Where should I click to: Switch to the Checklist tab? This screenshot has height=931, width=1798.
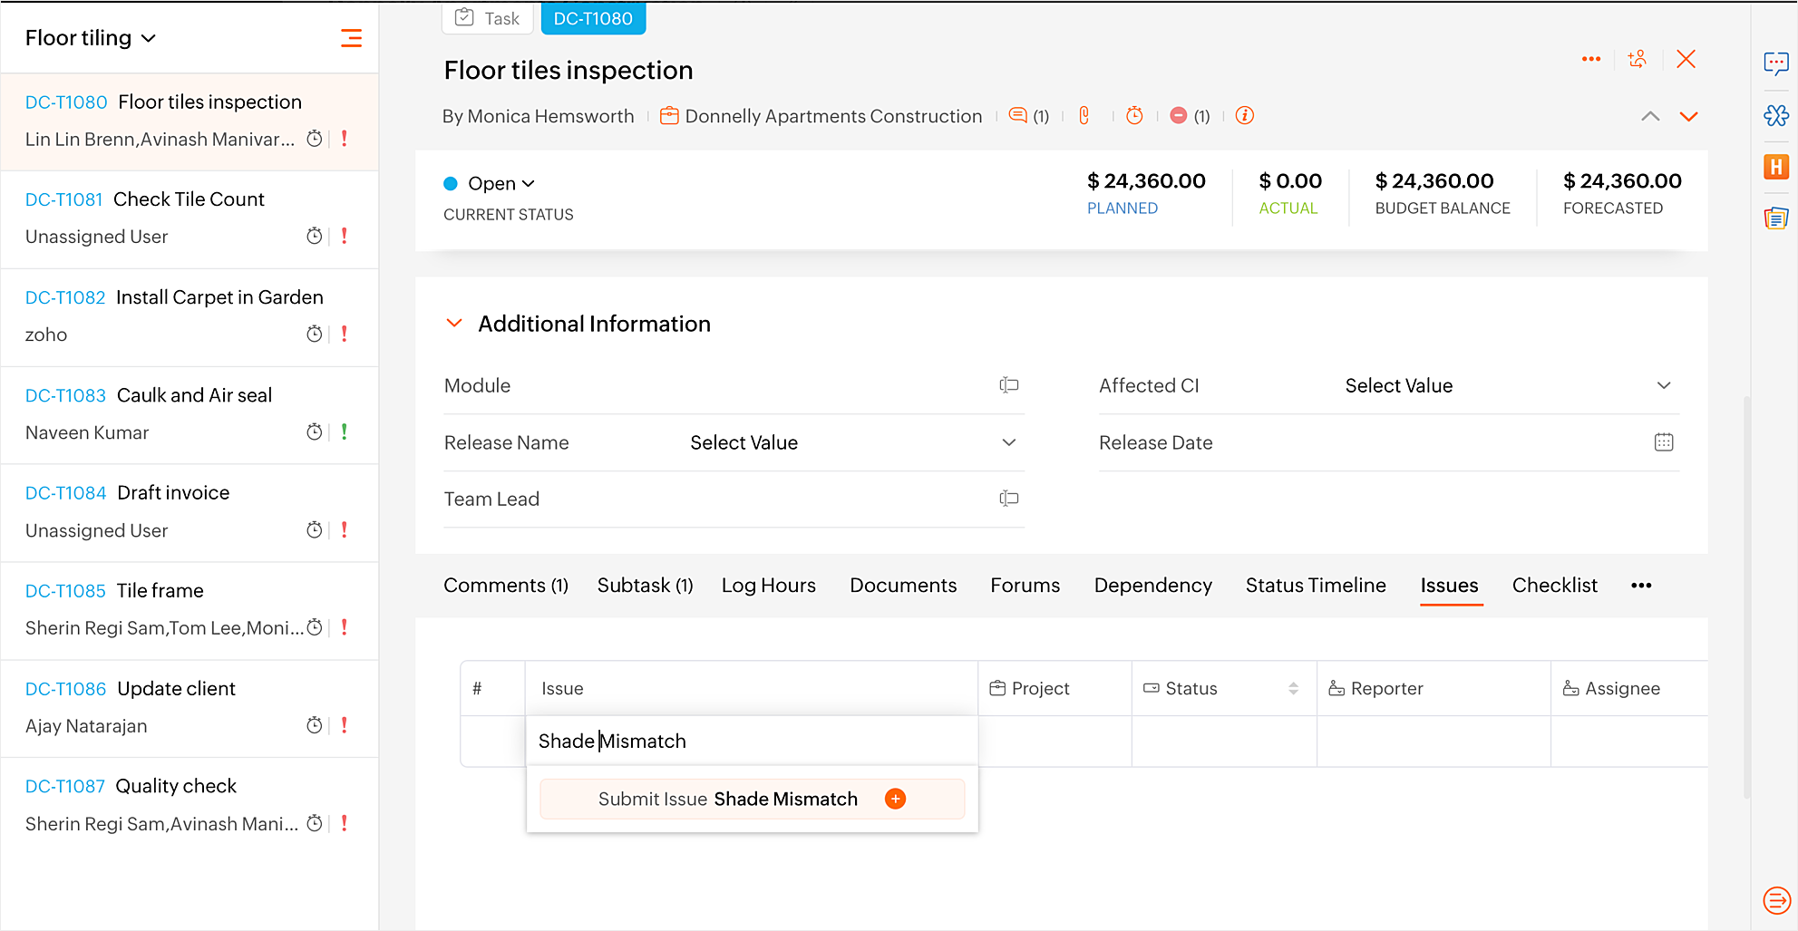1554,586
